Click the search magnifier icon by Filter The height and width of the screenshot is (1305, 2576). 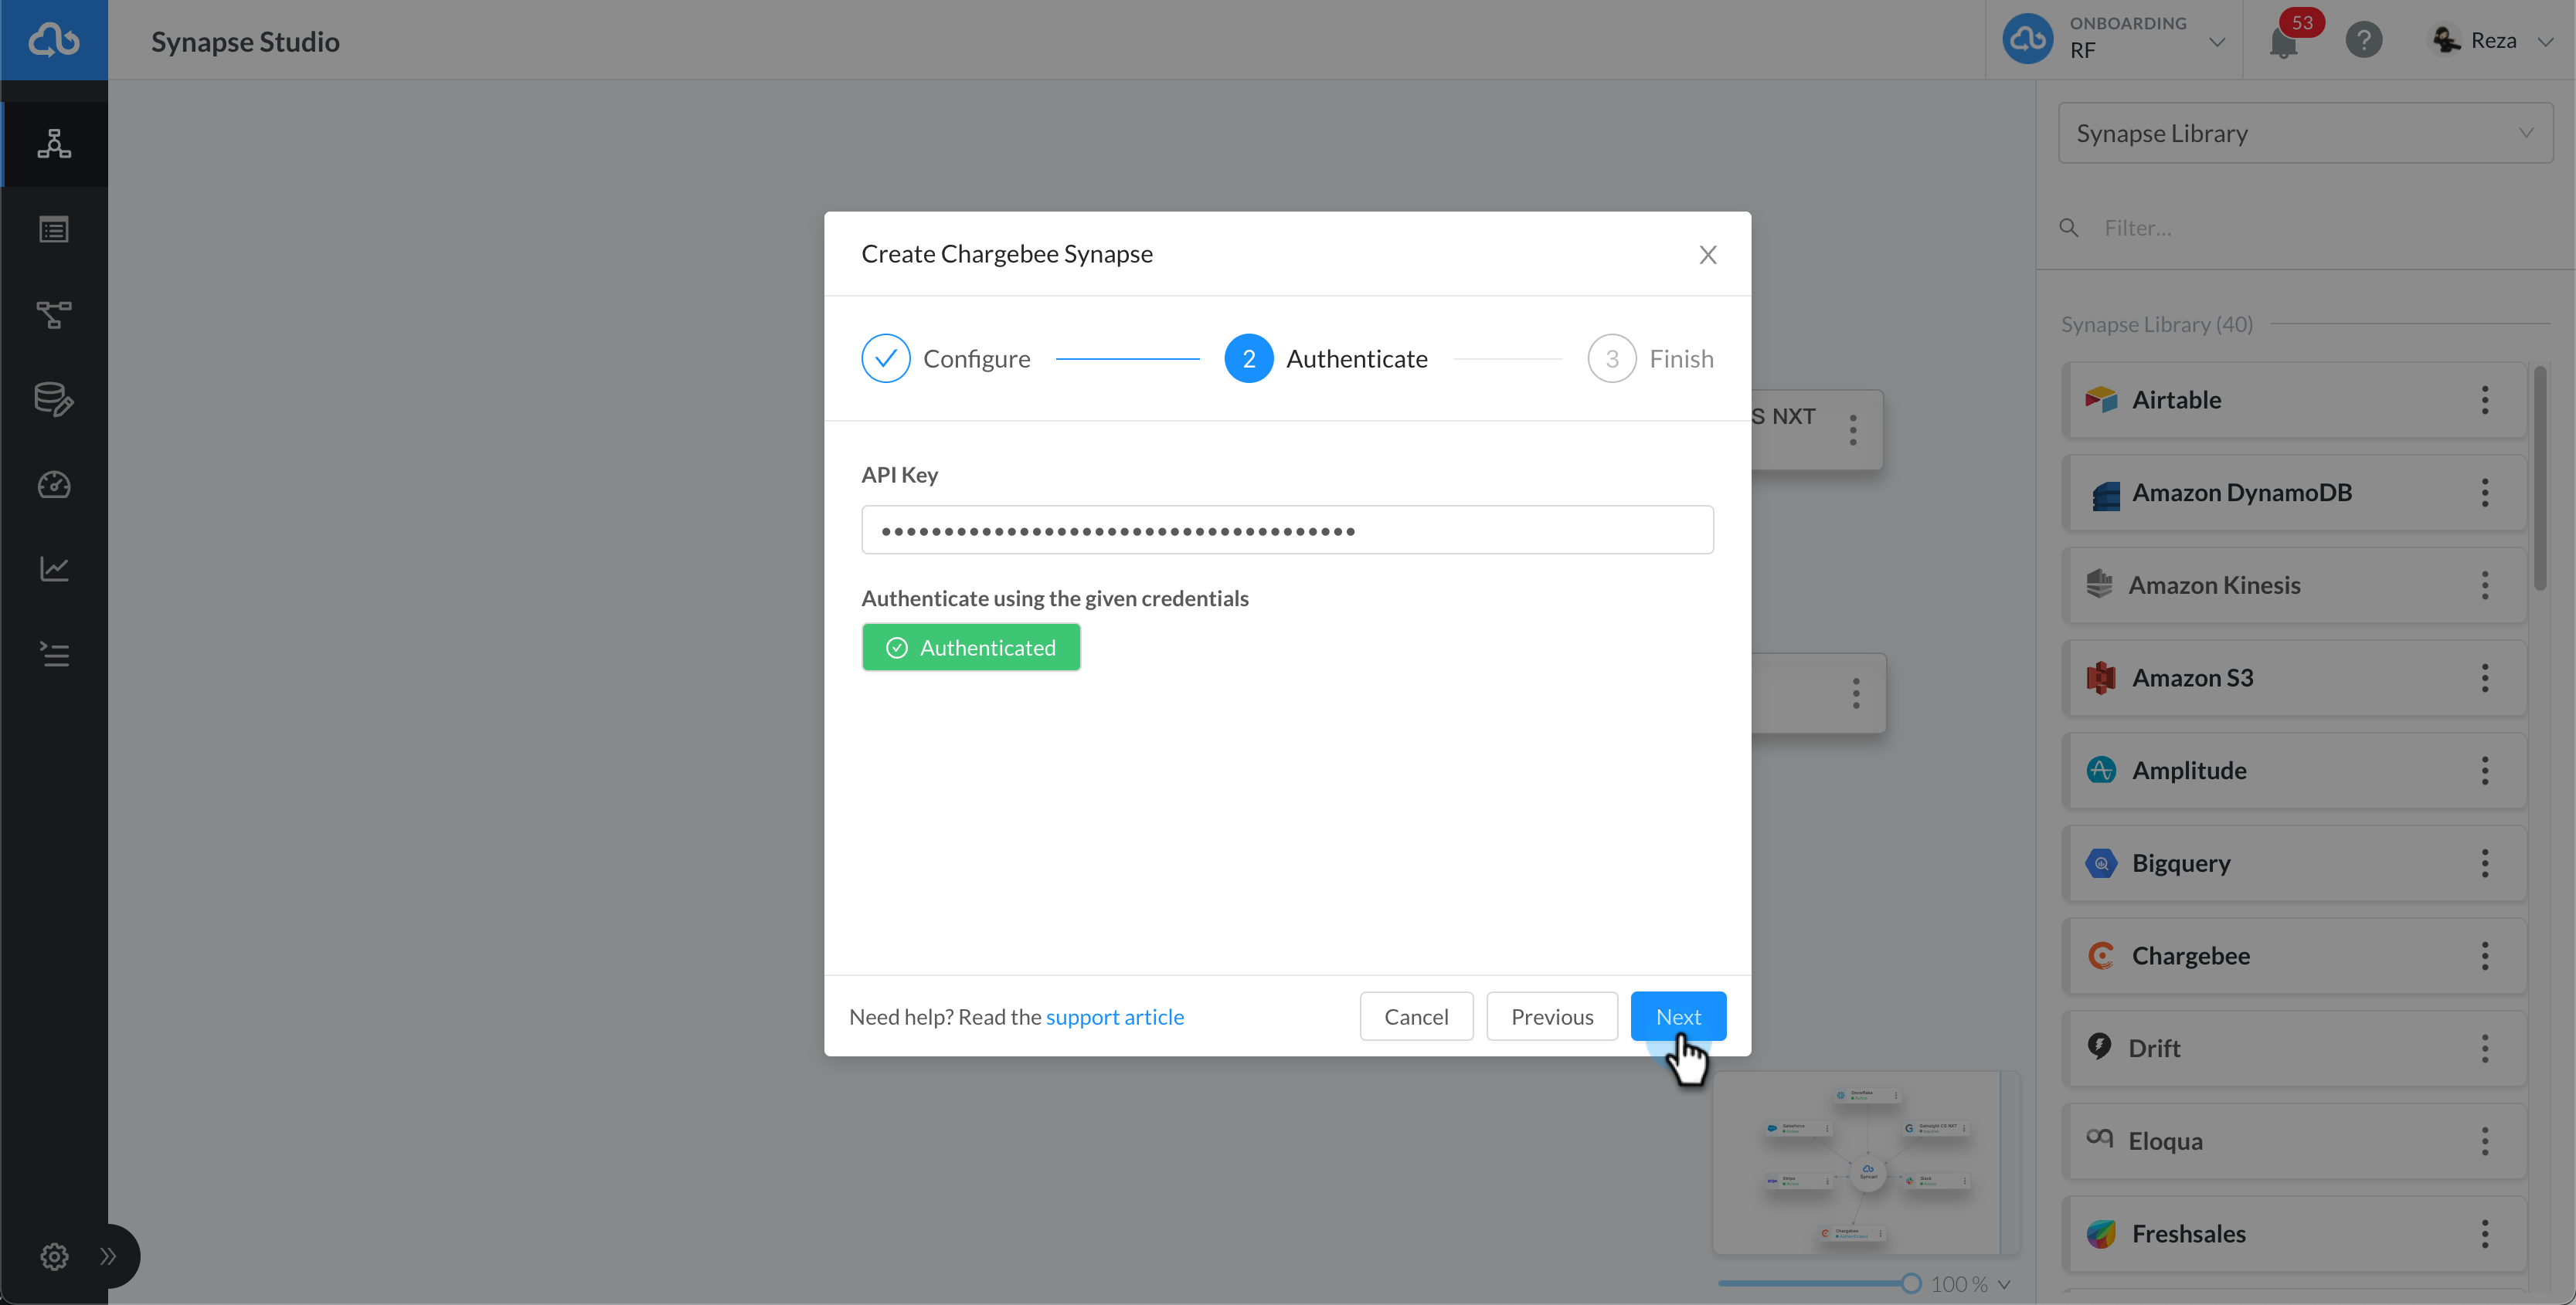click(2069, 228)
